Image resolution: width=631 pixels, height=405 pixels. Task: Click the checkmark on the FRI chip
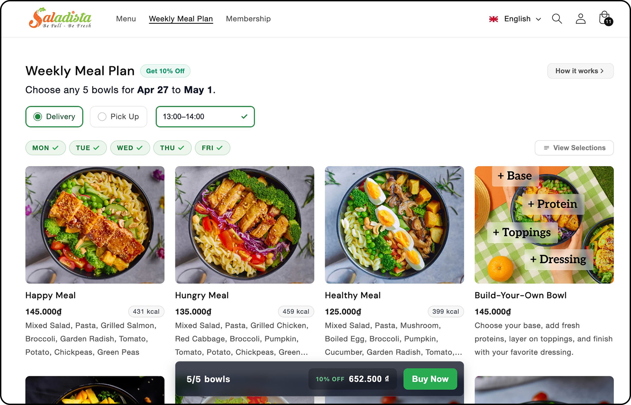point(220,148)
